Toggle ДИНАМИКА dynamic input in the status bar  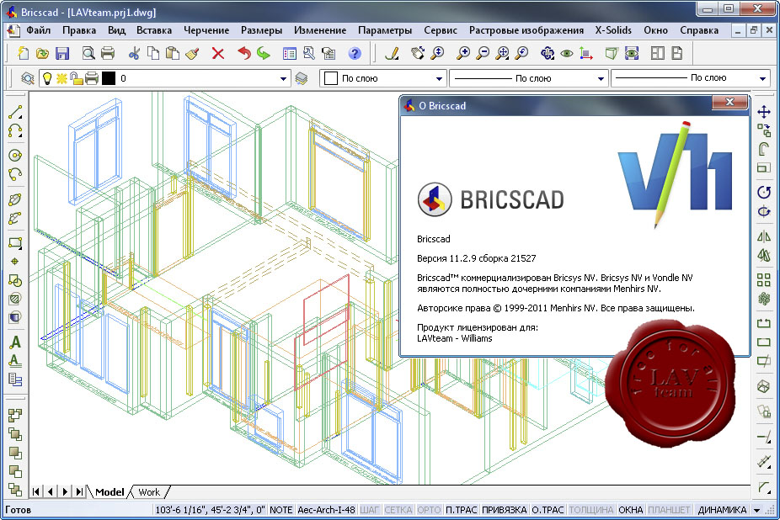click(722, 510)
